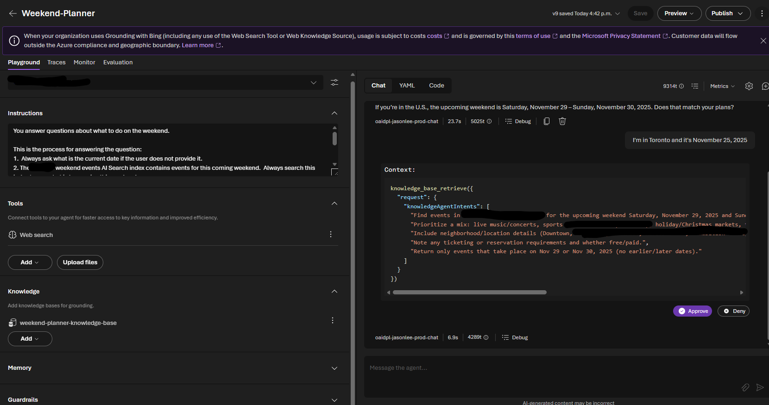Open Web search tool options menu
The height and width of the screenshot is (405, 769).
click(331, 234)
